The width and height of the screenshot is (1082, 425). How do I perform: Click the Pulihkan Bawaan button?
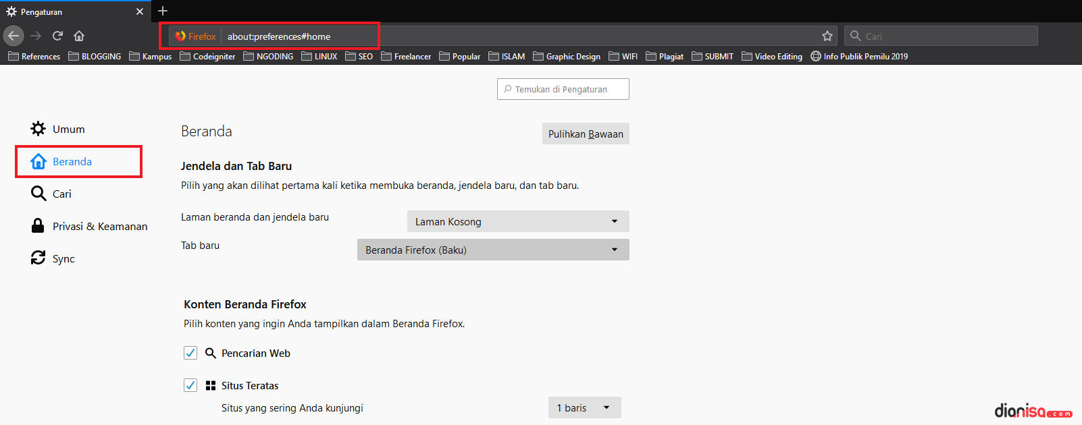(x=586, y=134)
